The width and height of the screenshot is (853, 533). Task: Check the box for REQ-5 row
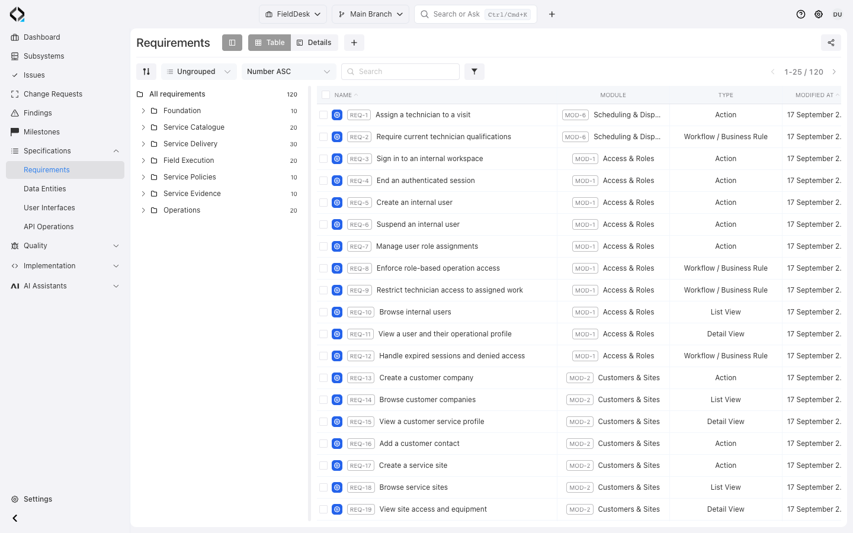(x=323, y=203)
